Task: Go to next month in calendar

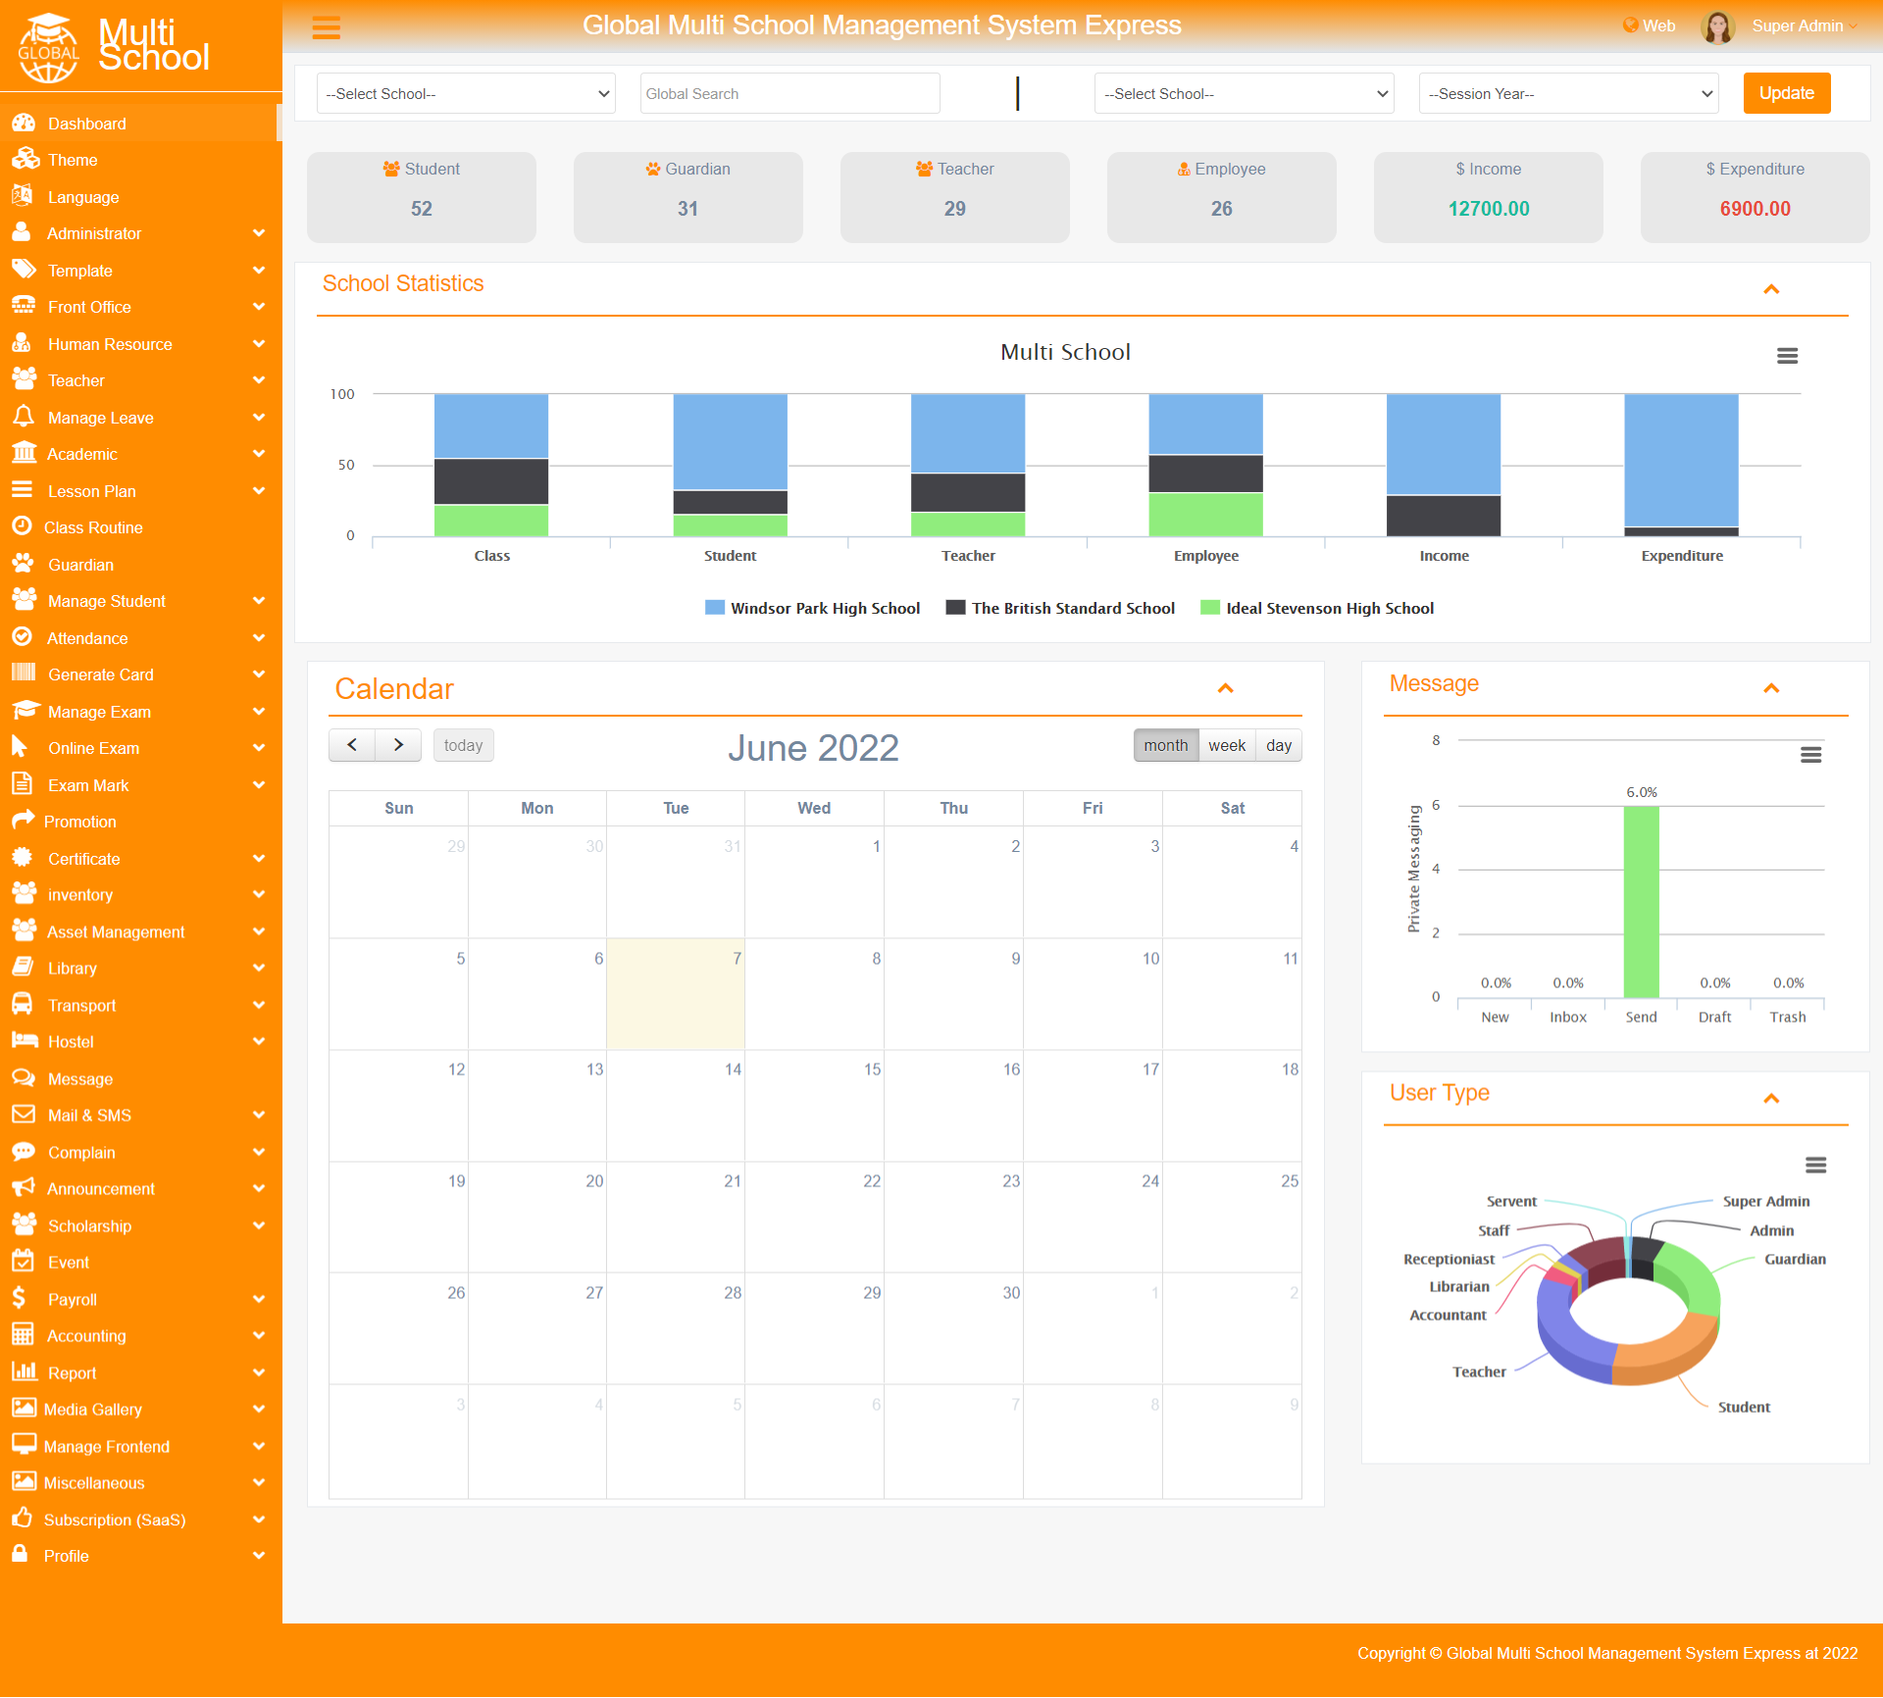Action: coord(398,745)
